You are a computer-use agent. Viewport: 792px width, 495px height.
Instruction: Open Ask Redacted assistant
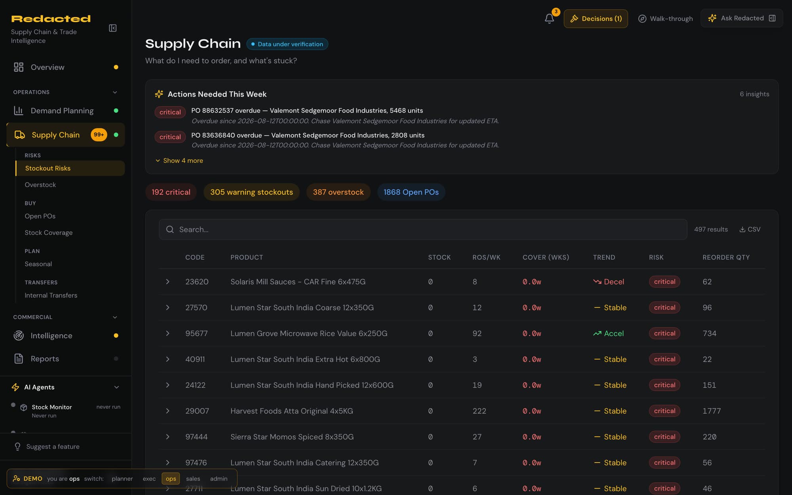(x=742, y=18)
